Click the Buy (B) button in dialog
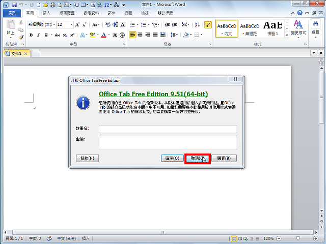326x244 pixels. tap(224, 158)
